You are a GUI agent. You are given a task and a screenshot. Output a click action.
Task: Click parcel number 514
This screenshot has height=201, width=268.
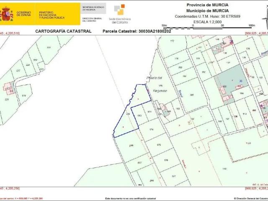[x=149, y=112]
